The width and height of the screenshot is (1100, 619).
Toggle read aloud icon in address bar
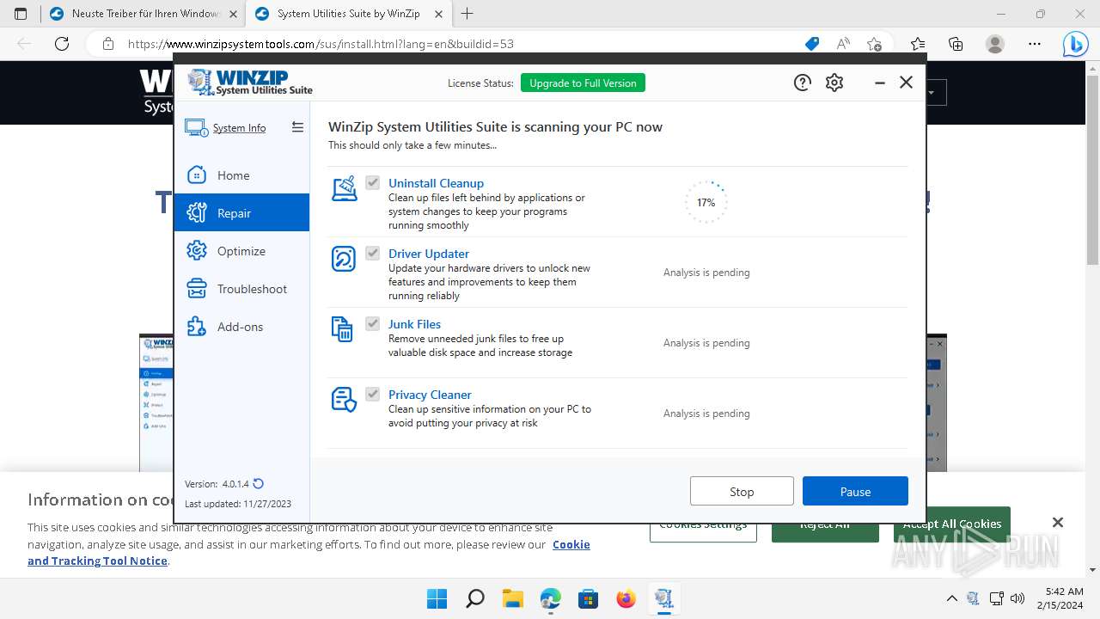tap(843, 44)
